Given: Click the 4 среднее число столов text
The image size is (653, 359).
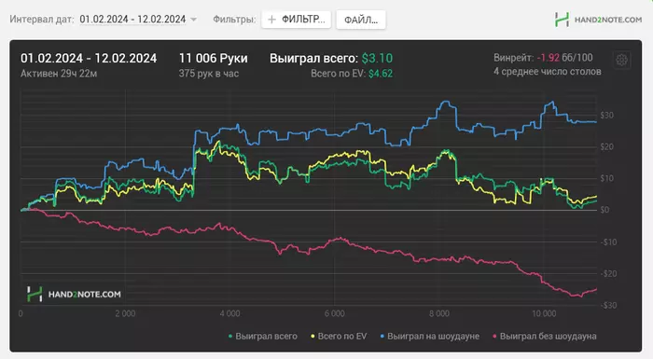Looking at the screenshot, I should (x=548, y=72).
